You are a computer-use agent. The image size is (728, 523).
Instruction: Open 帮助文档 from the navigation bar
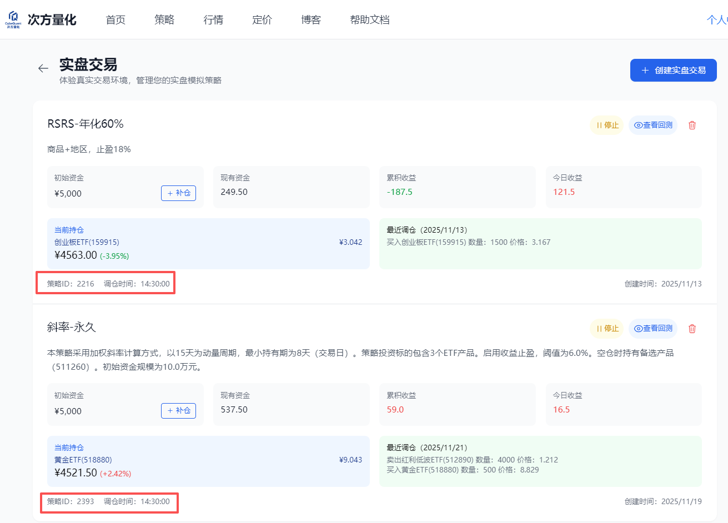point(370,20)
